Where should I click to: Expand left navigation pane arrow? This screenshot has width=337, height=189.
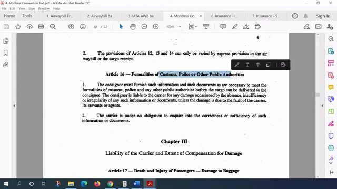[14, 106]
